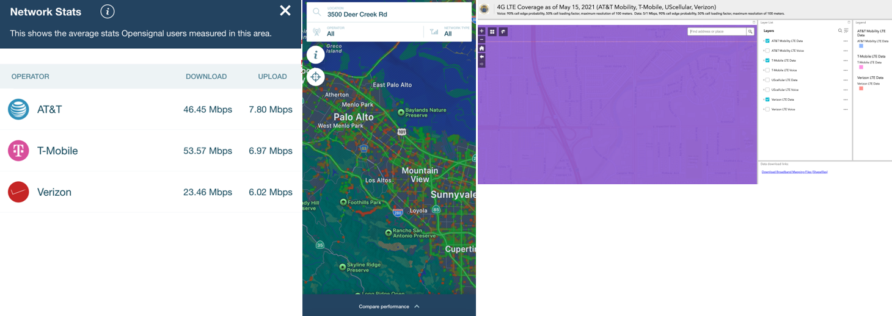Click the address search magnifier button

(x=750, y=32)
